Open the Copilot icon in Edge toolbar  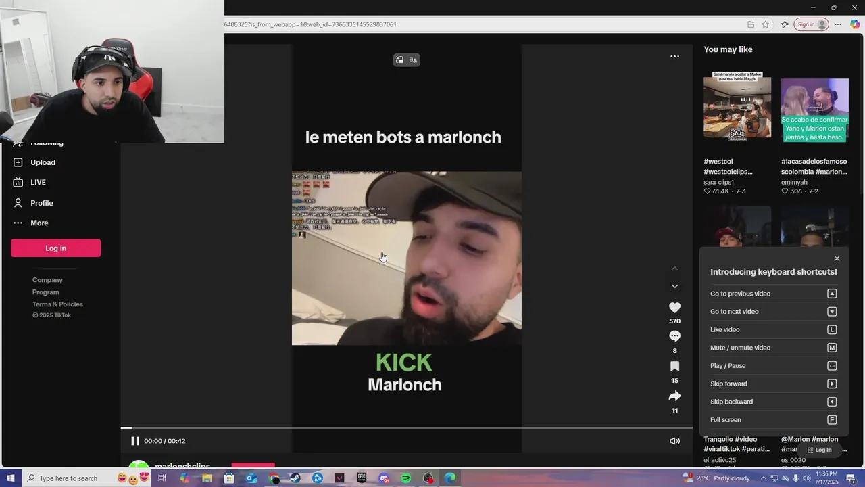[x=855, y=24]
